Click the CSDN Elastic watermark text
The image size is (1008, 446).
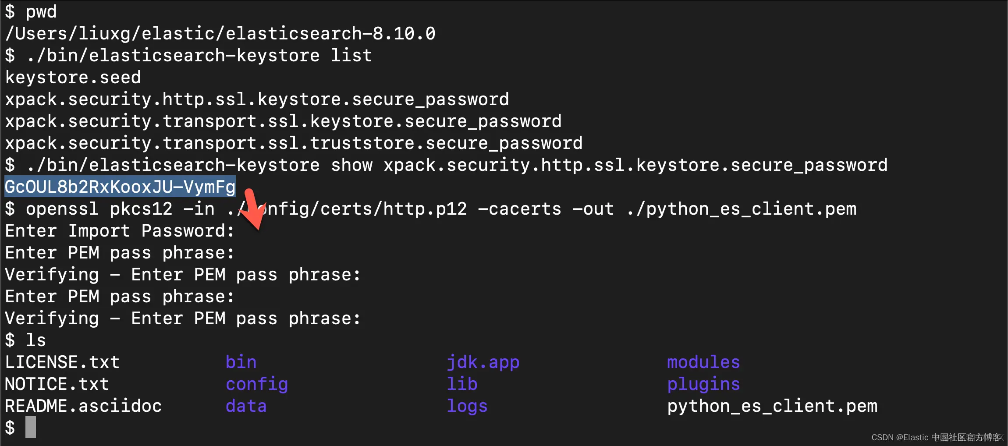pos(937,437)
